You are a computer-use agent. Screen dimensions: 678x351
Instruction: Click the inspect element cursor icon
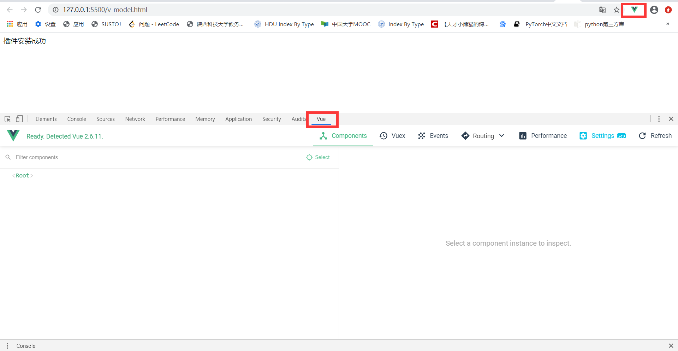pyautogui.click(x=7, y=119)
